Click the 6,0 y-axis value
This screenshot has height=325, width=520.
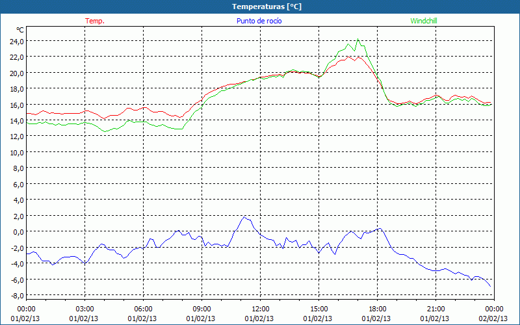(x=19, y=184)
